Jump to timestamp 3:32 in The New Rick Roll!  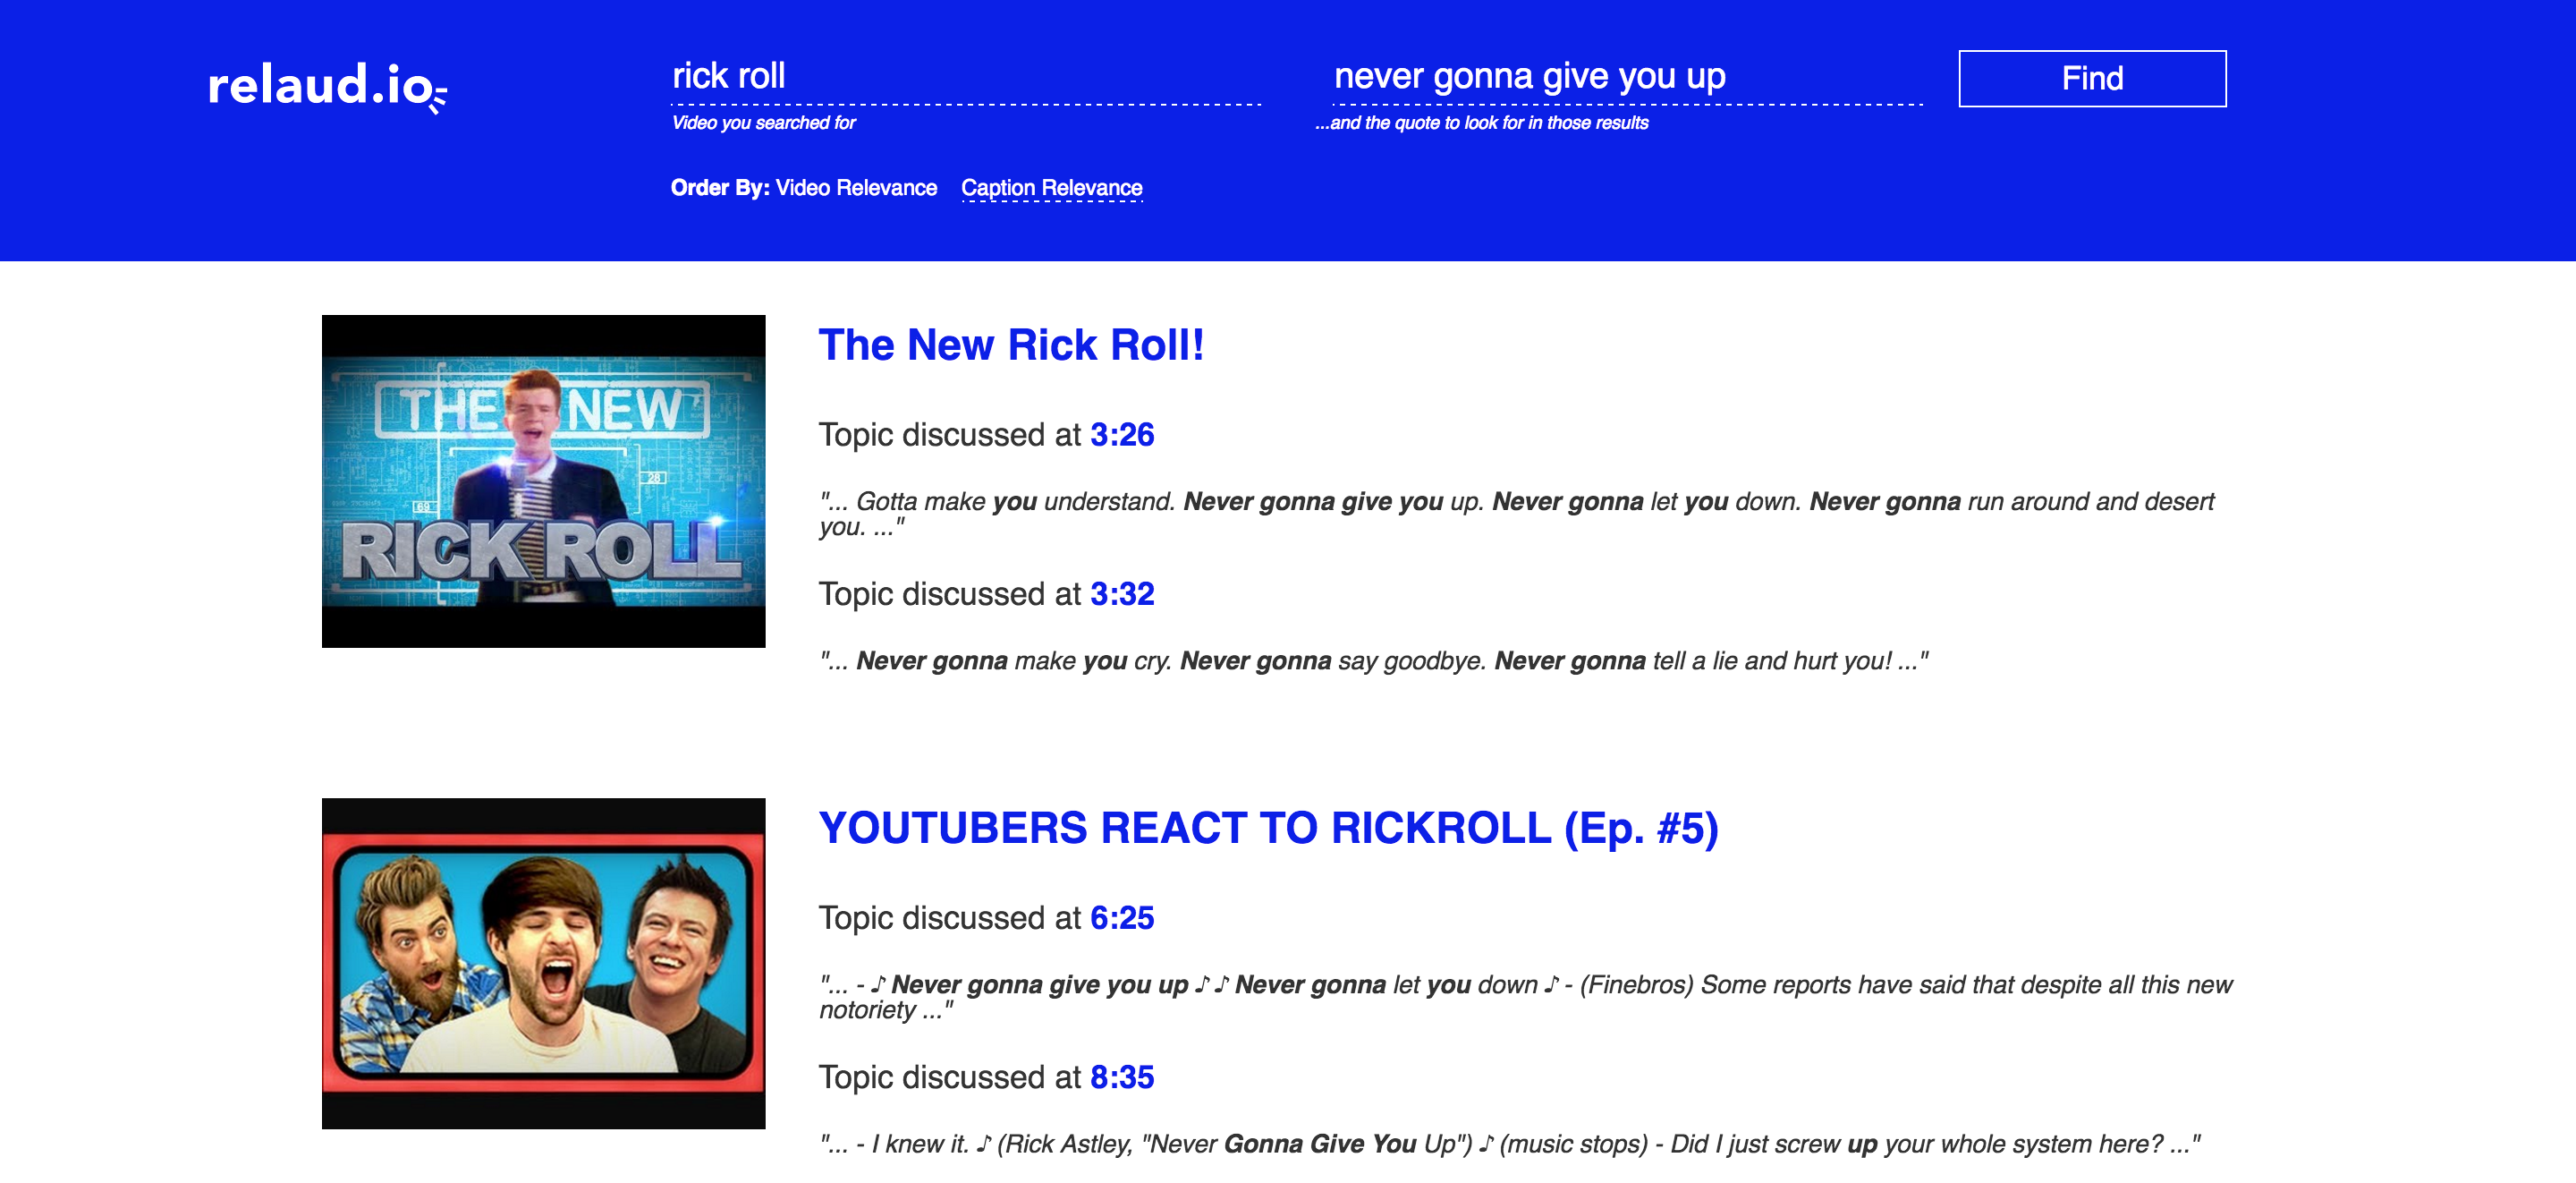1122,593
